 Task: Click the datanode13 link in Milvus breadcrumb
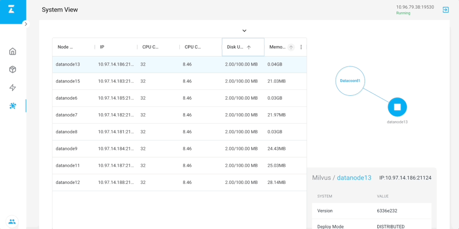coord(354,177)
